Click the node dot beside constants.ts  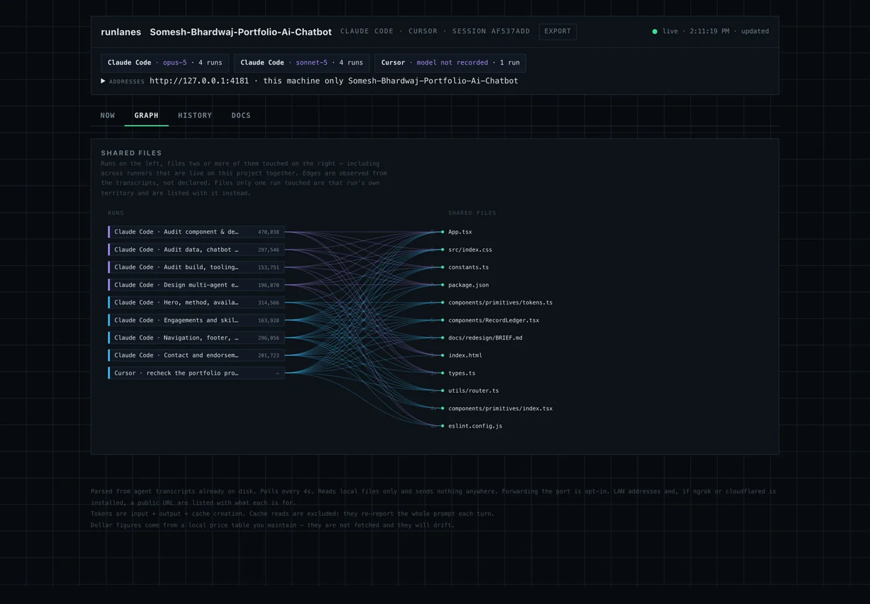coord(442,267)
